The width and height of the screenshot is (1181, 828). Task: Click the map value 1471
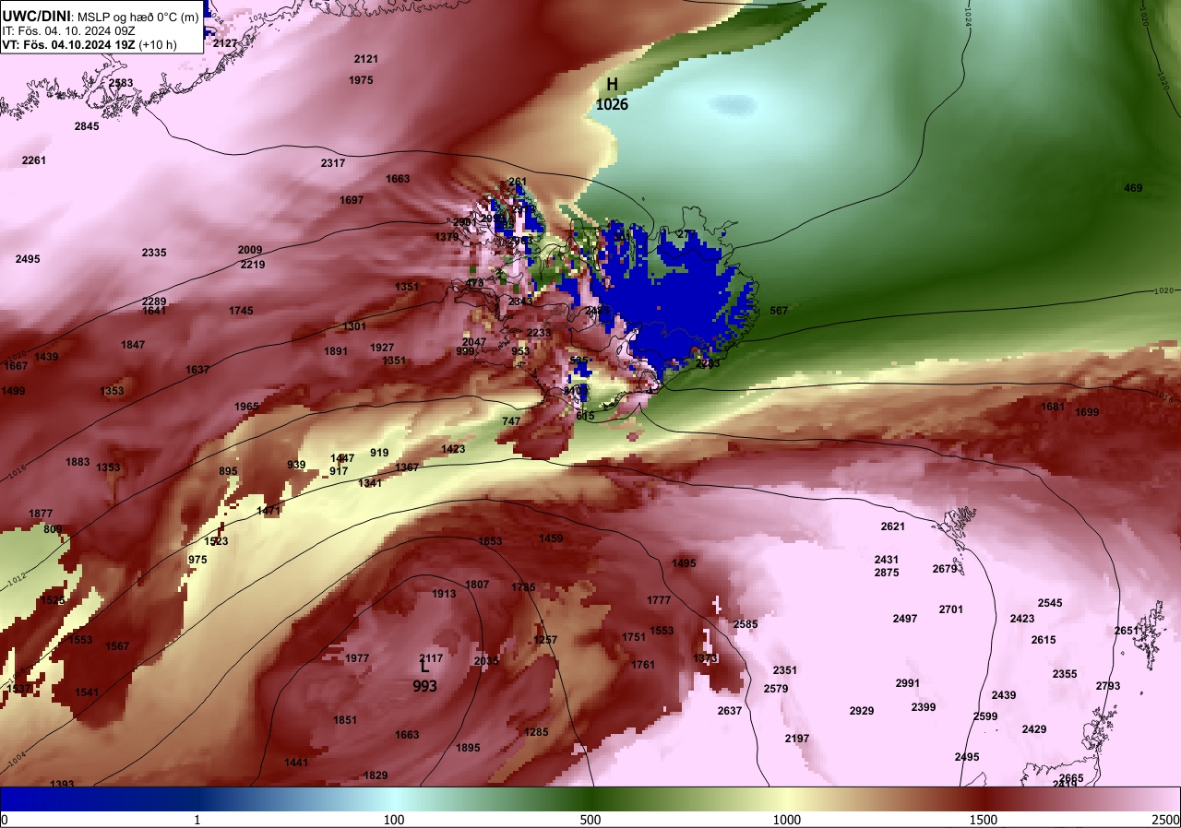[268, 511]
